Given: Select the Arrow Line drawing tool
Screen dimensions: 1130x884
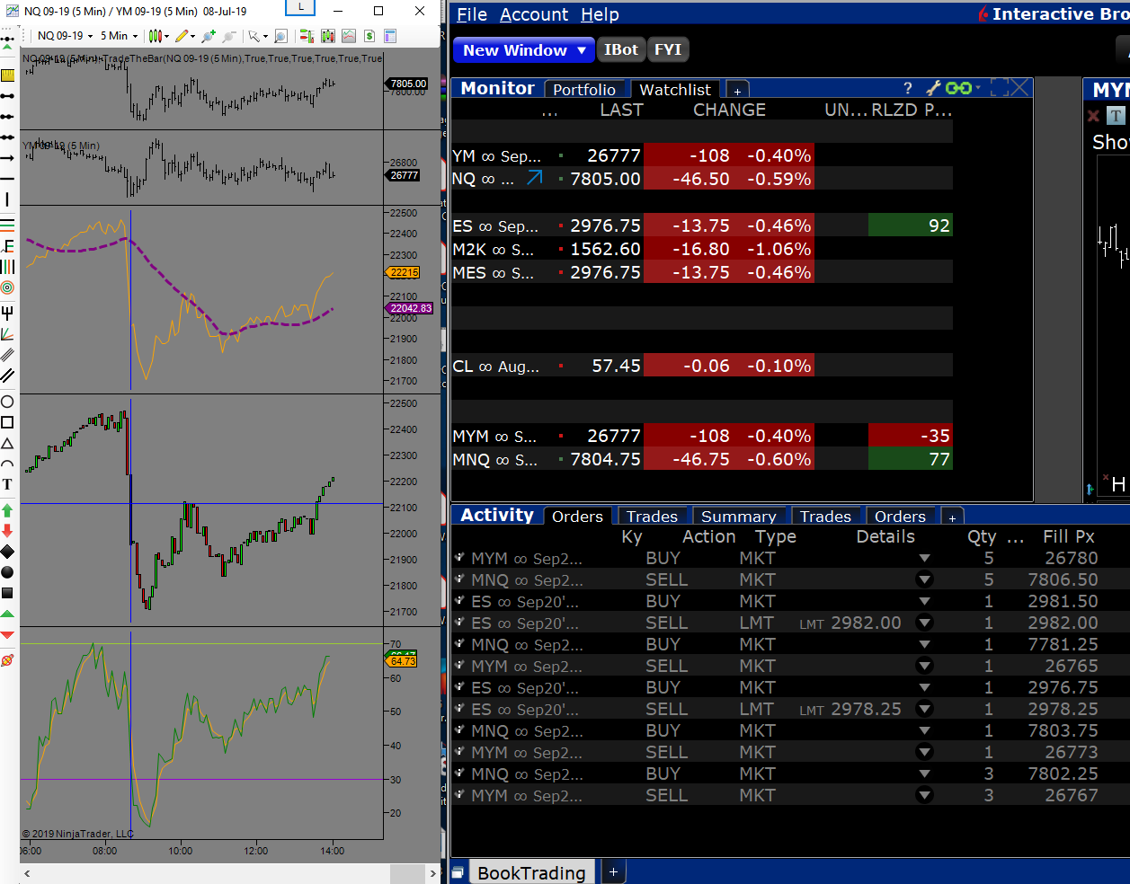Looking at the screenshot, I should pos(7,158).
